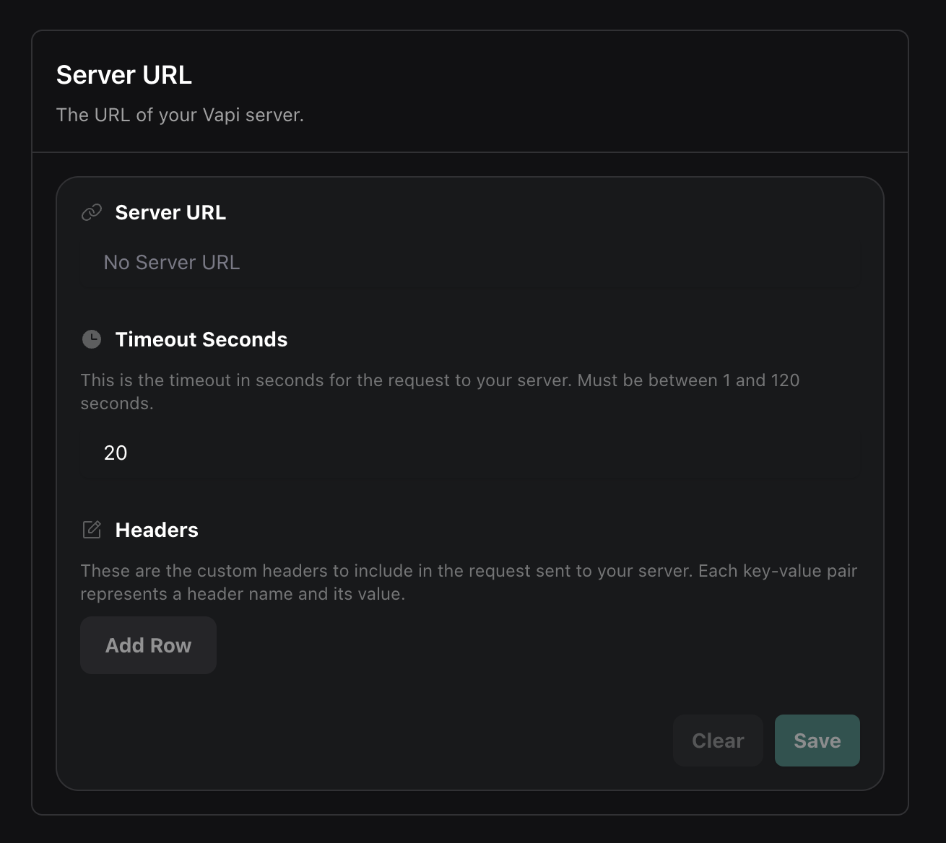
Task: Click the lone 'seconds.' word ending timeout description
Action: point(117,403)
